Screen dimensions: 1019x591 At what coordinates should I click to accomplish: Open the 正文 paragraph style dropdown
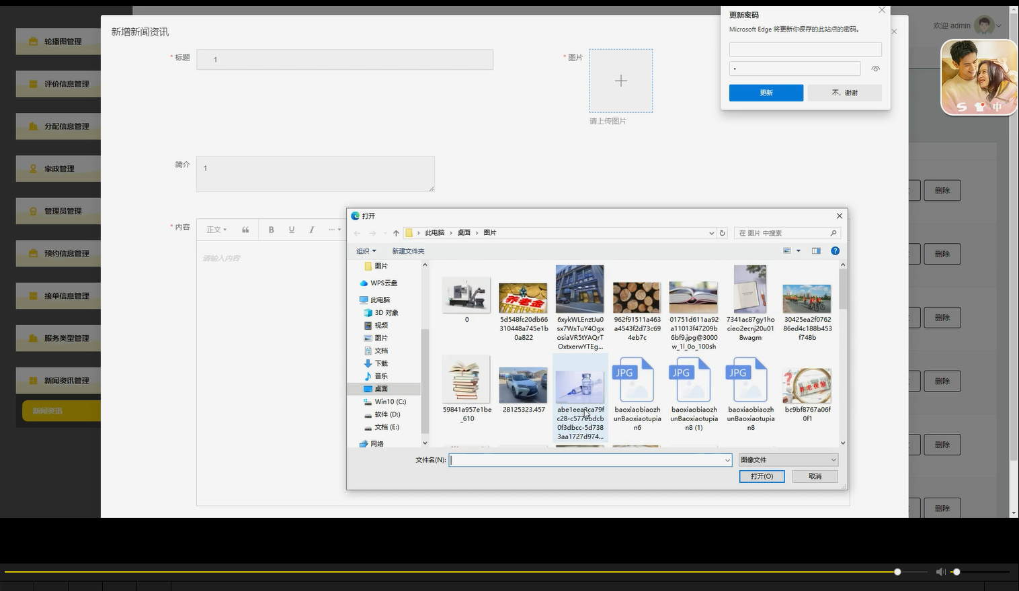(x=216, y=230)
